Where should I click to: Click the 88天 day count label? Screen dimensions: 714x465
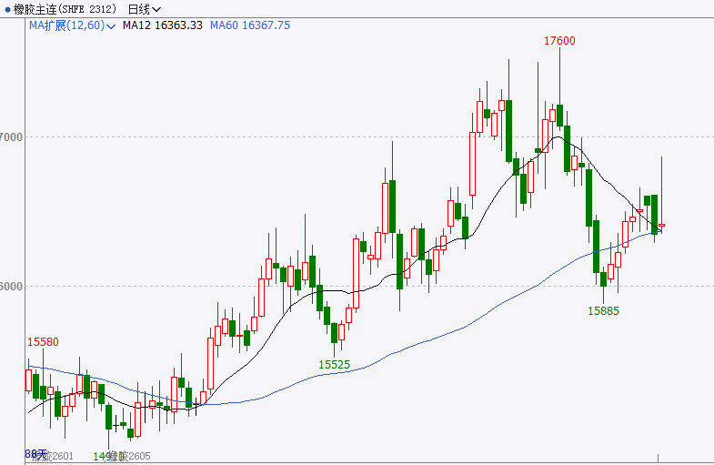click(35, 453)
